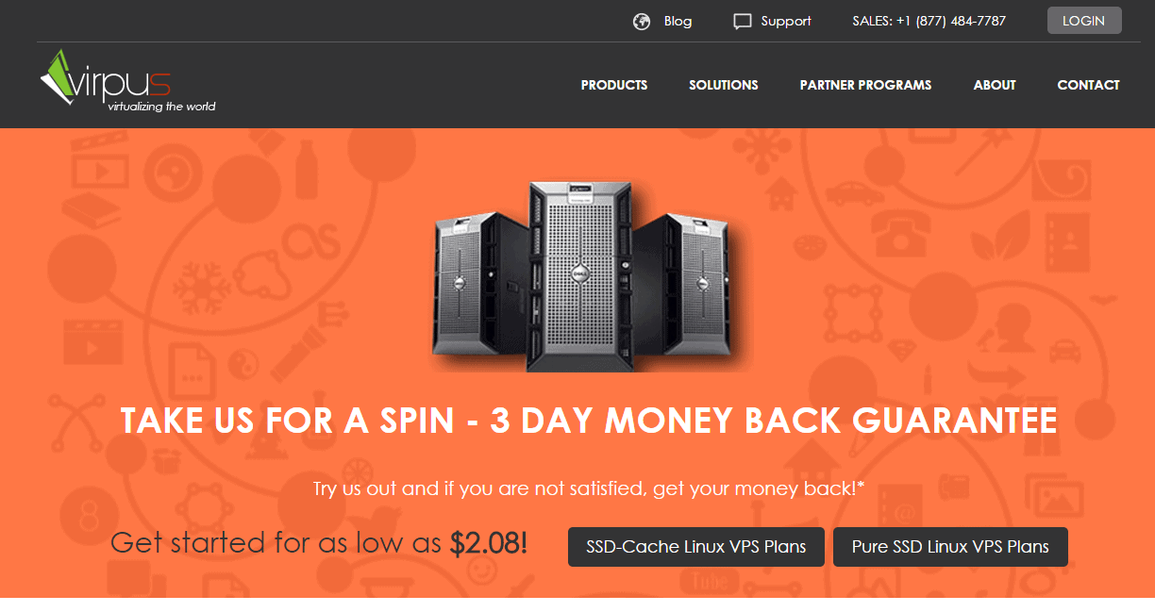Open the ABOUT menu
Screen dimensions: 1155x612
pos(995,85)
